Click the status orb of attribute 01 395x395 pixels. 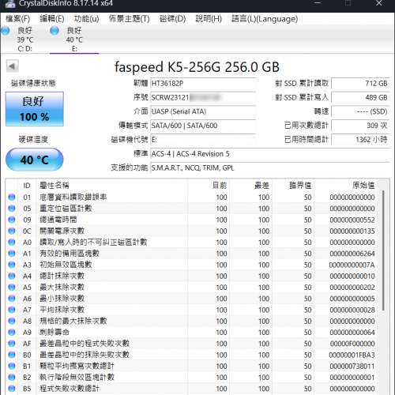[x=12, y=197]
